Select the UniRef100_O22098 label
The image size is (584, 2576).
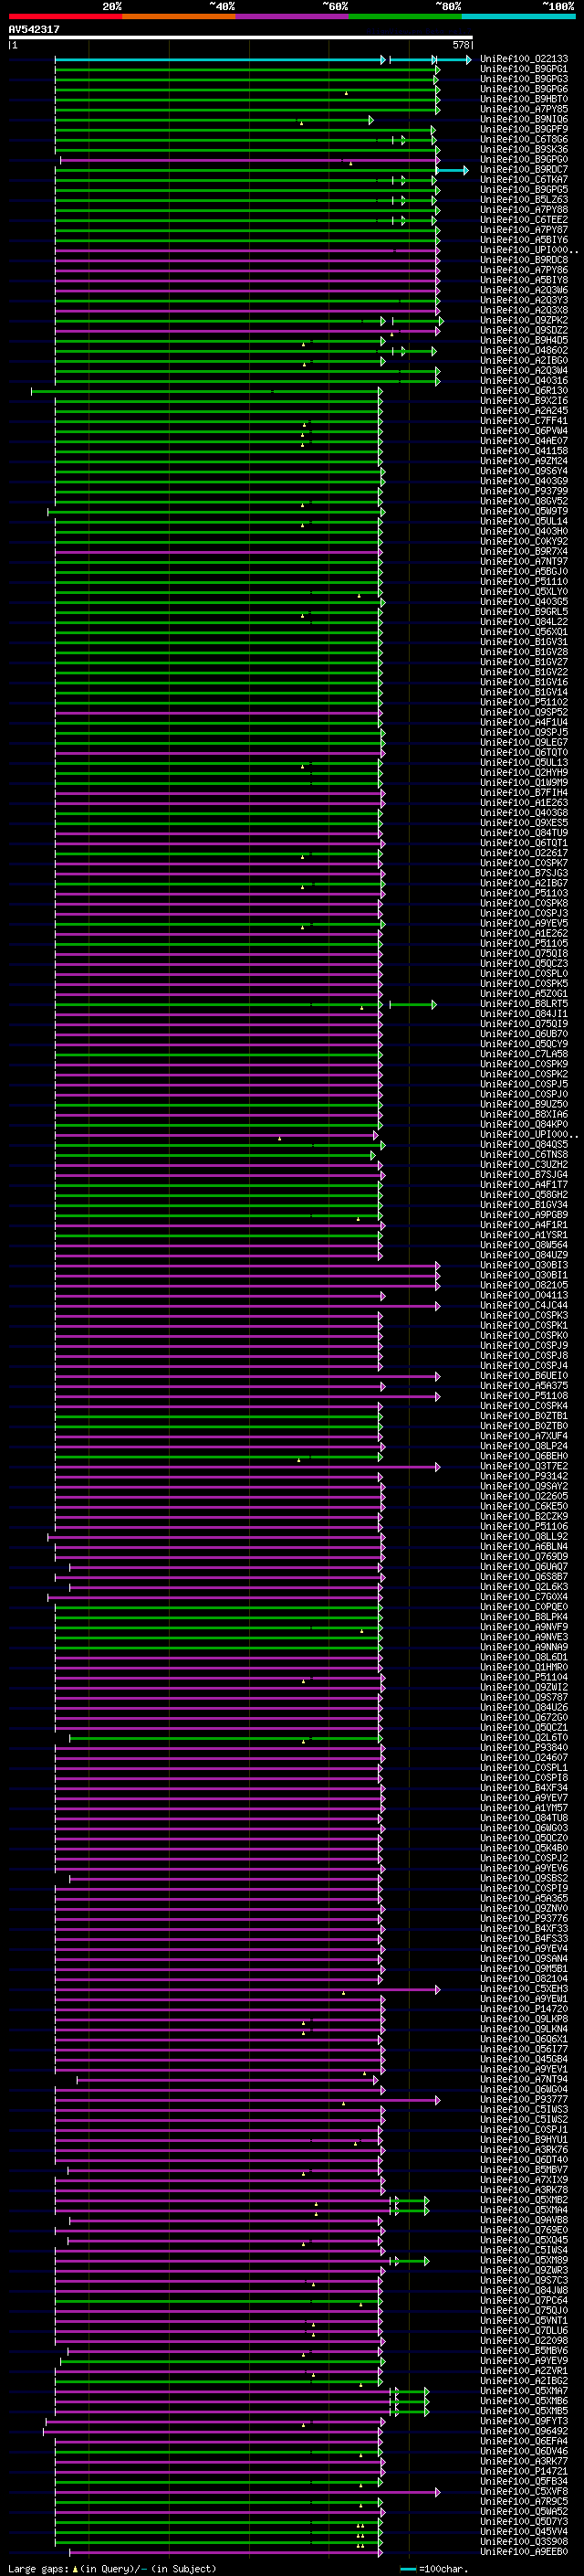click(x=524, y=2340)
